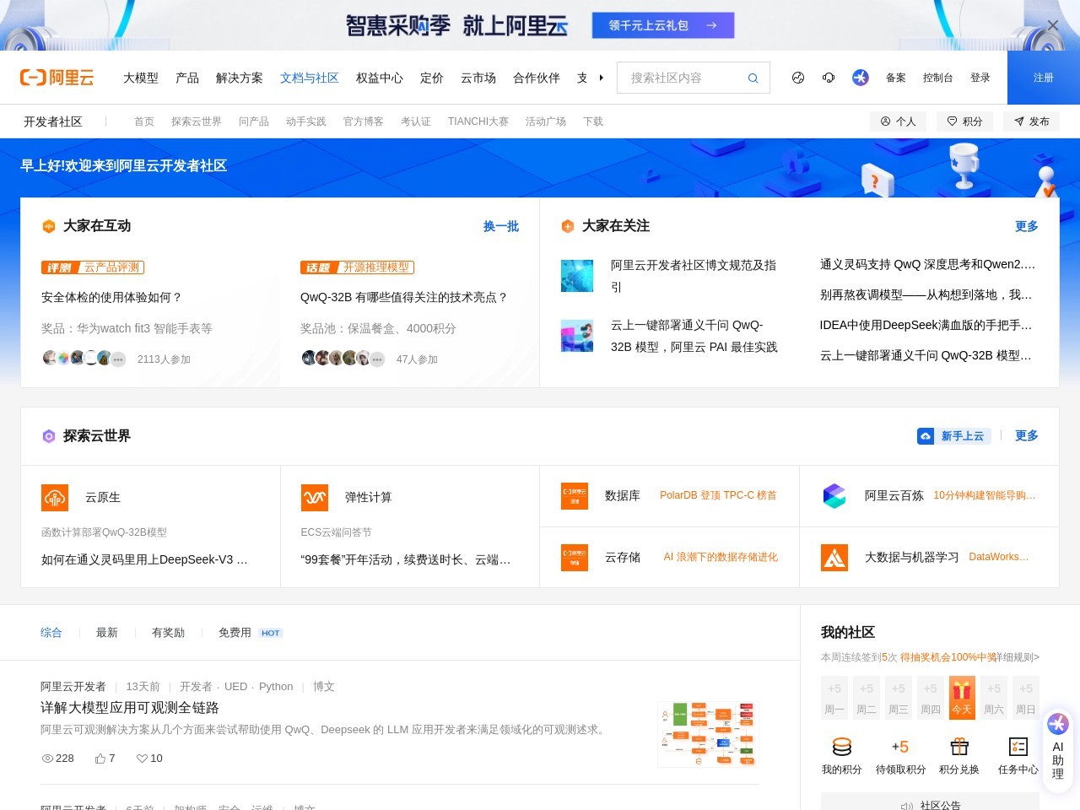Screen dimensions: 1080x810
Task: Click the 积分兑换 gift box icon
Action: (x=959, y=747)
